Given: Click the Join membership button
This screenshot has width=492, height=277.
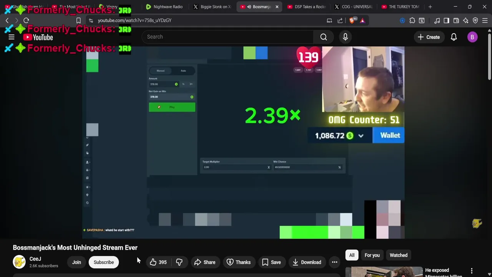Looking at the screenshot, I should coord(76,262).
